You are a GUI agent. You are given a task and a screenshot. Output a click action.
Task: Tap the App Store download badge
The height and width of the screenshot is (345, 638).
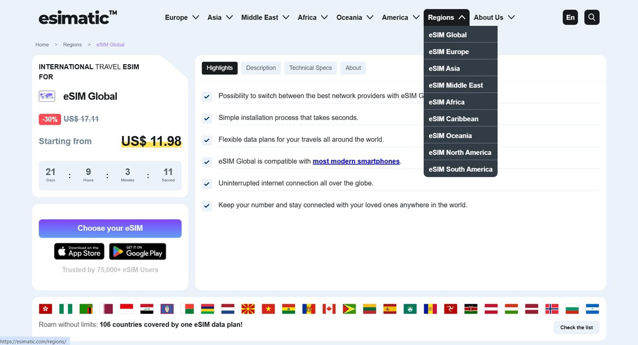click(79, 252)
